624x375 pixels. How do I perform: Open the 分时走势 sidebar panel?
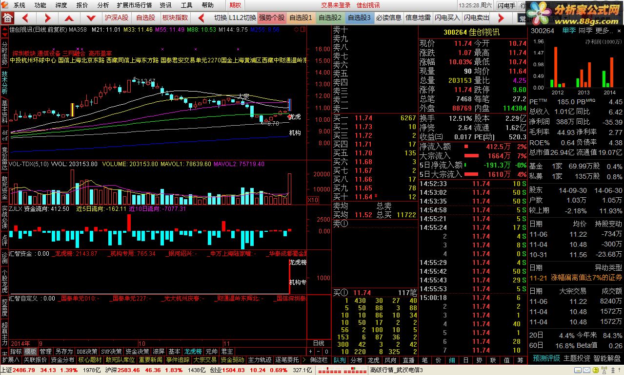[4, 53]
